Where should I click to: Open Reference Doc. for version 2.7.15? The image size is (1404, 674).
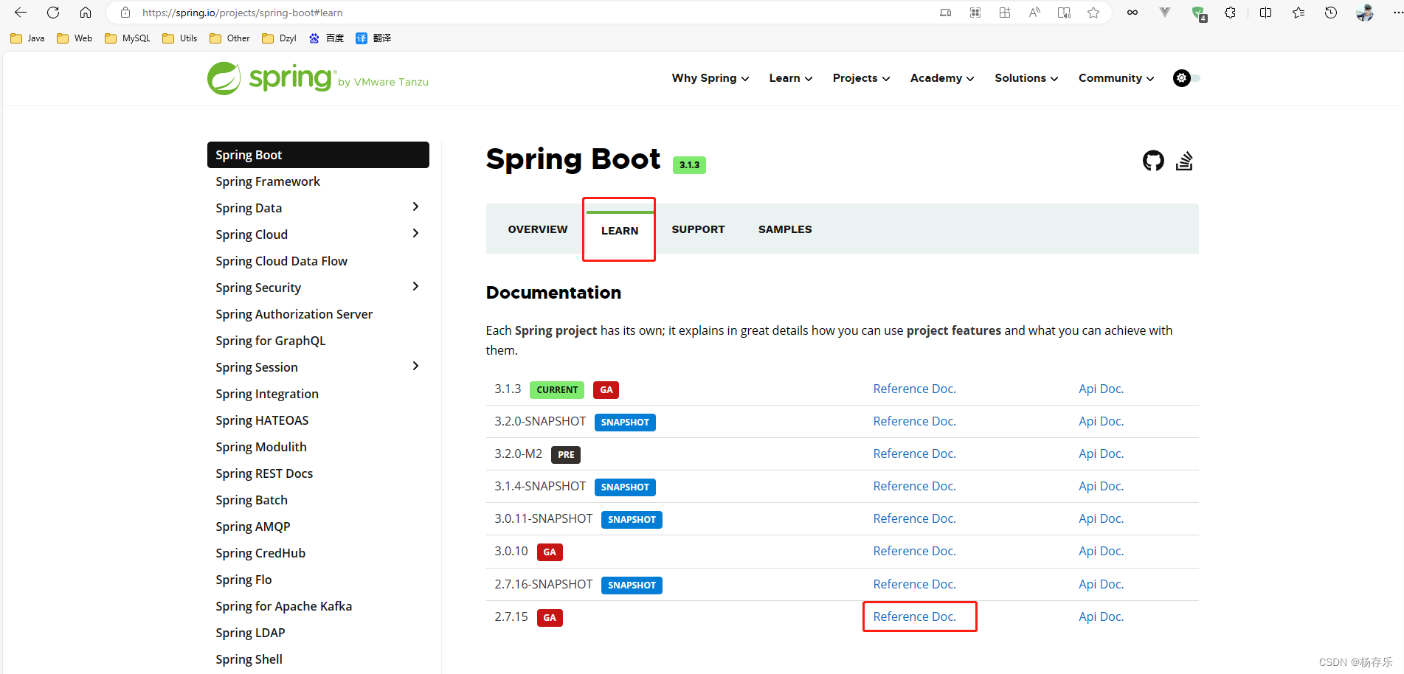tap(914, 616)
